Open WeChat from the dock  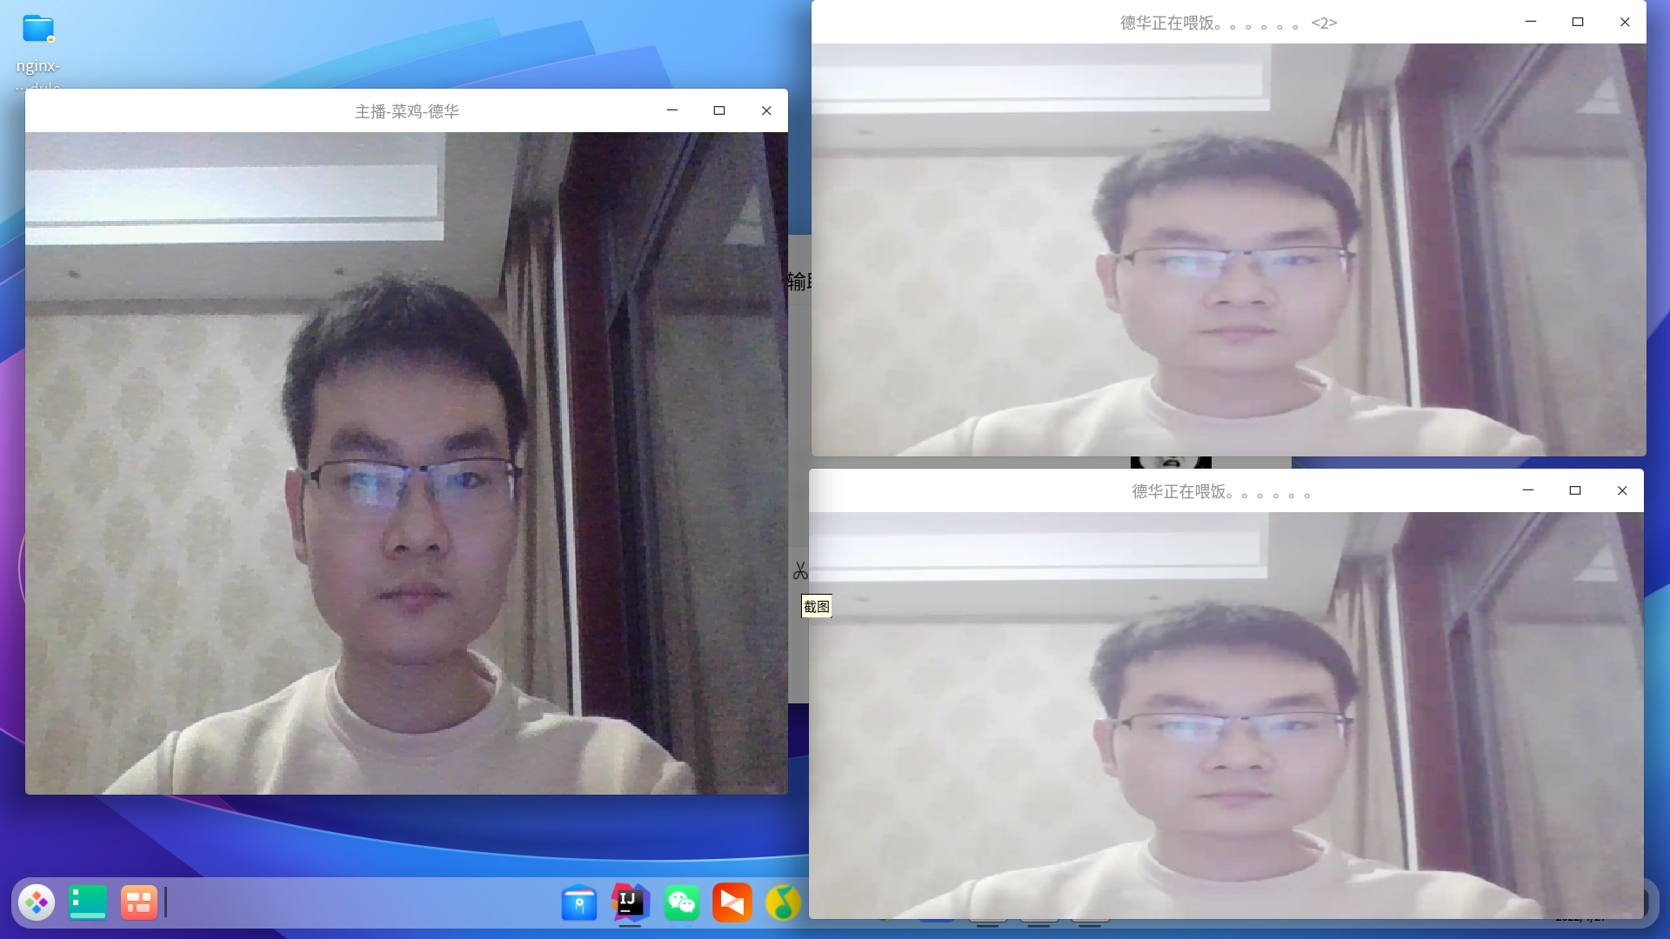(x=681, y=902)
